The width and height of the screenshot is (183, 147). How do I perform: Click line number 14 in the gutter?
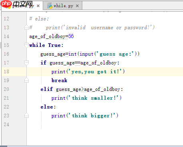click(x=6, y=36)
